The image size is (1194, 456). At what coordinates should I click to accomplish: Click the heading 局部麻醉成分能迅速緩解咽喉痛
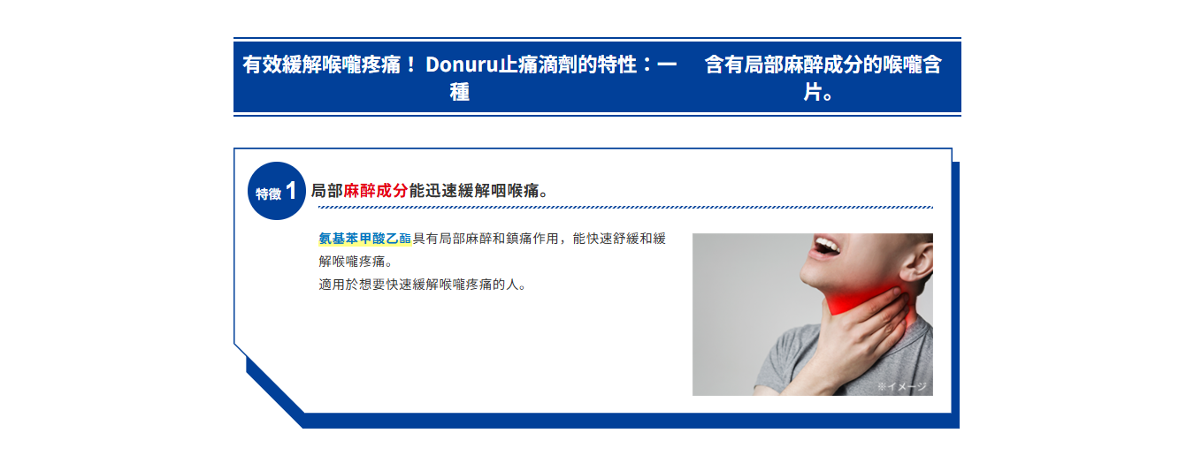[430, 191]
